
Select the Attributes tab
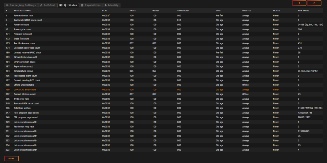[x=68, y=5]
